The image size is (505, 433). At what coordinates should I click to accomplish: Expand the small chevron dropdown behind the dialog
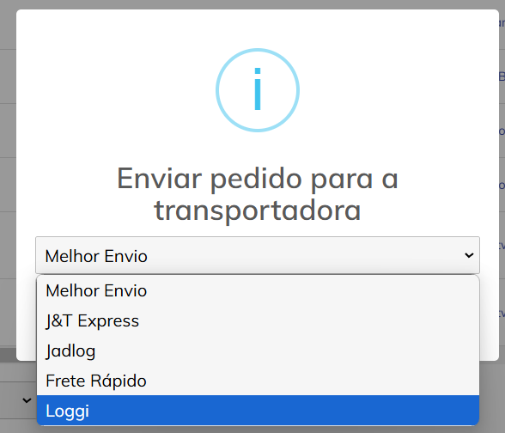(27, 400)
